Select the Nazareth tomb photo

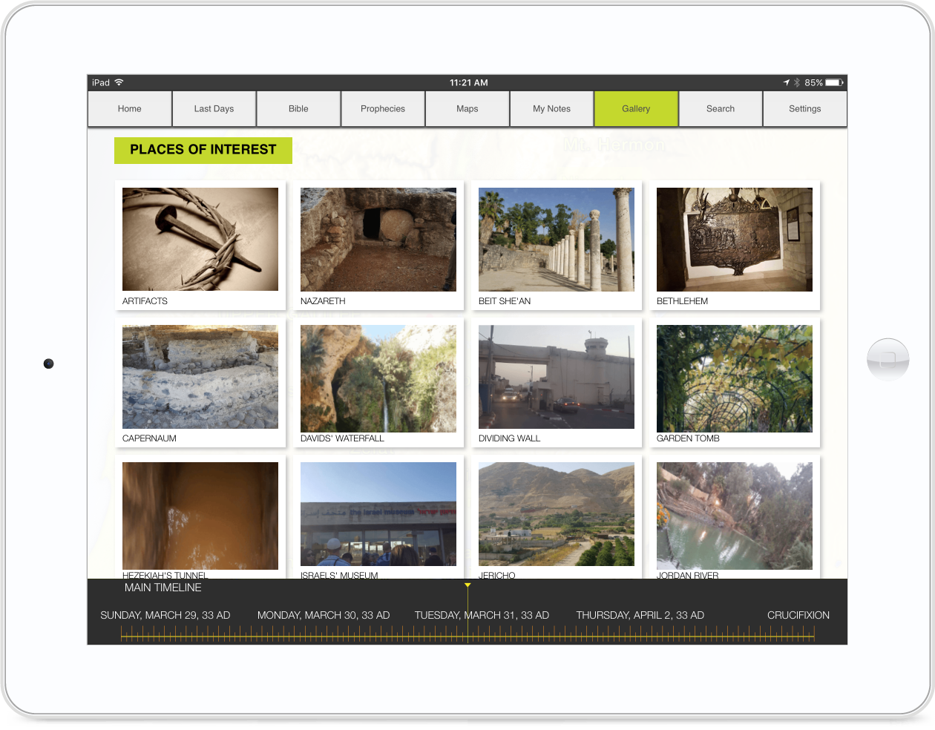(x=378, y=239)
